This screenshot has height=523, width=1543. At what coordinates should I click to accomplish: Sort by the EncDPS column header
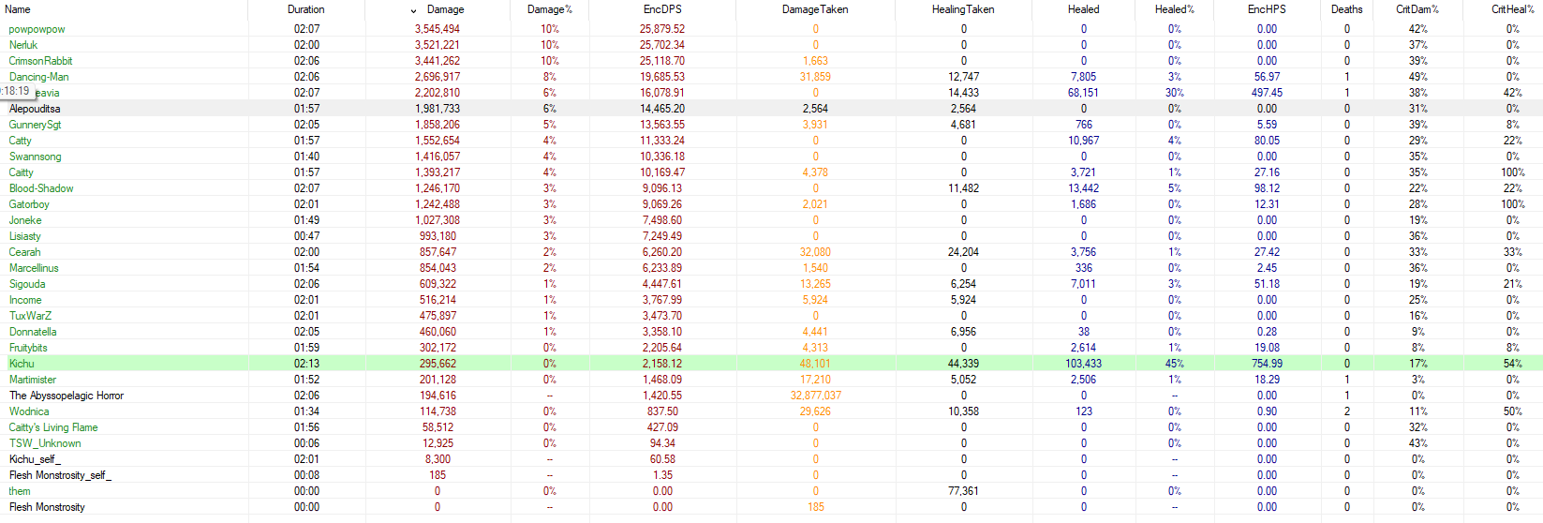coord(661,9)
